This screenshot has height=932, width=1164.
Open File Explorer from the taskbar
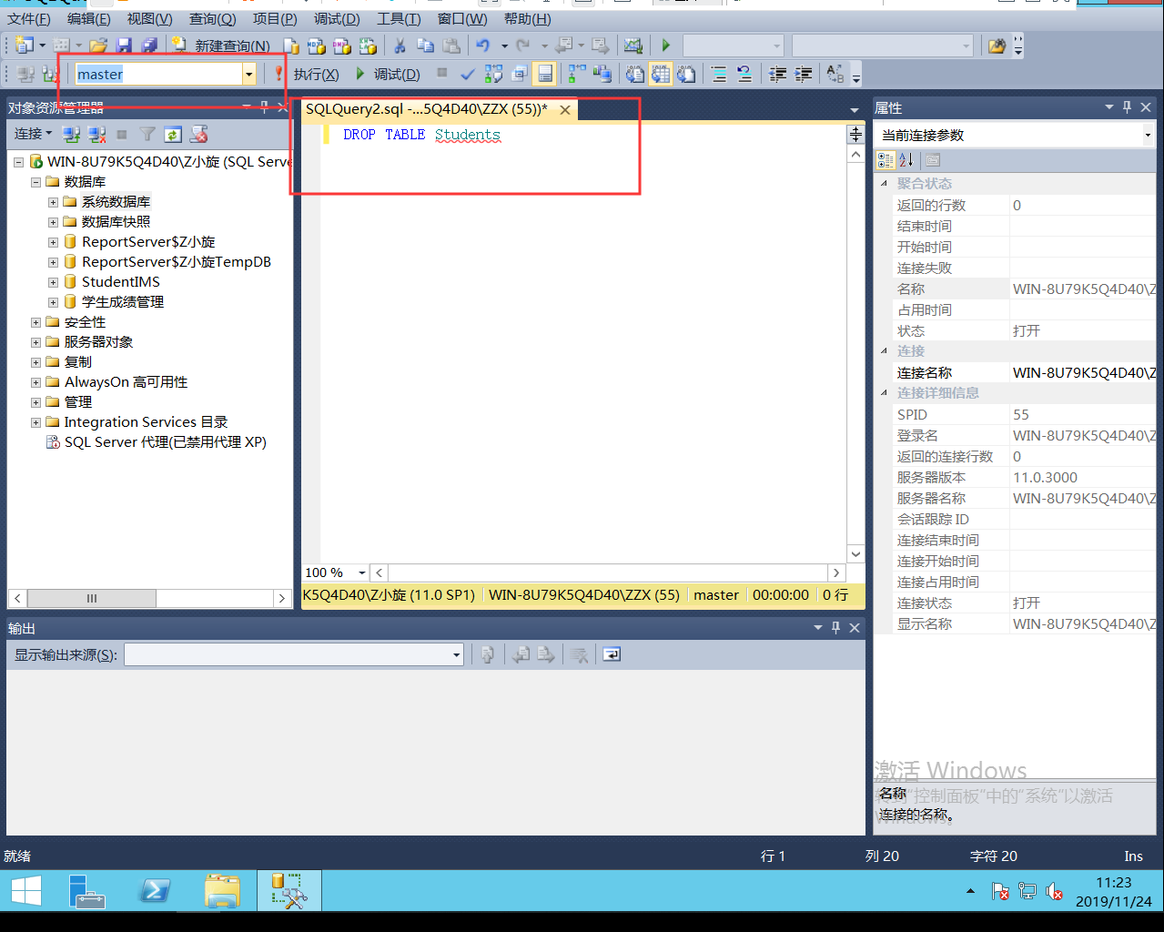click(222, 891)
